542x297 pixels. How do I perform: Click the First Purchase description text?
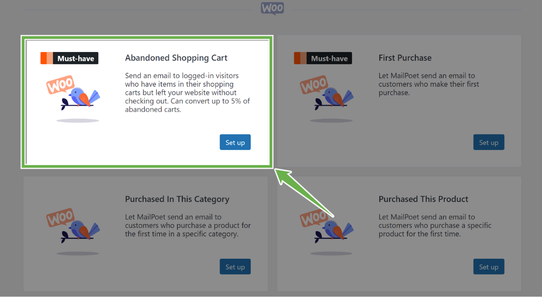click(429, 84)
